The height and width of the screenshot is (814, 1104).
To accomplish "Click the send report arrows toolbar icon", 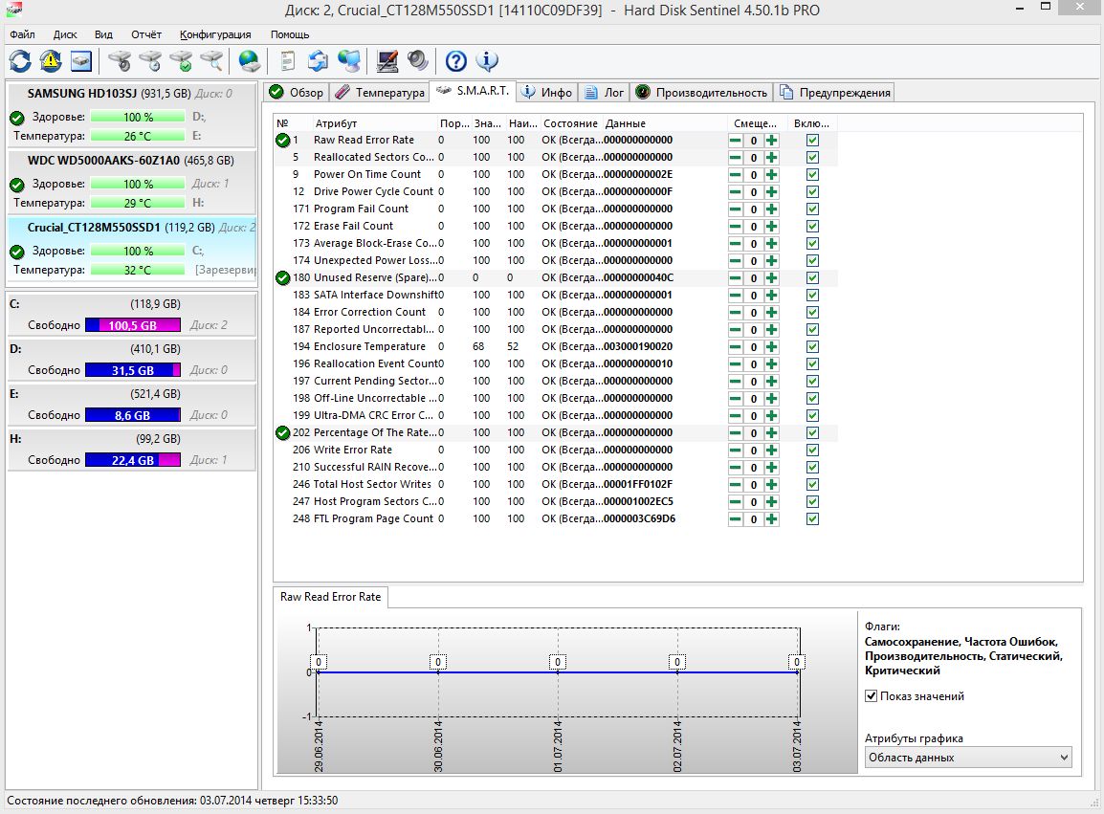I will (x=319, y=61).
